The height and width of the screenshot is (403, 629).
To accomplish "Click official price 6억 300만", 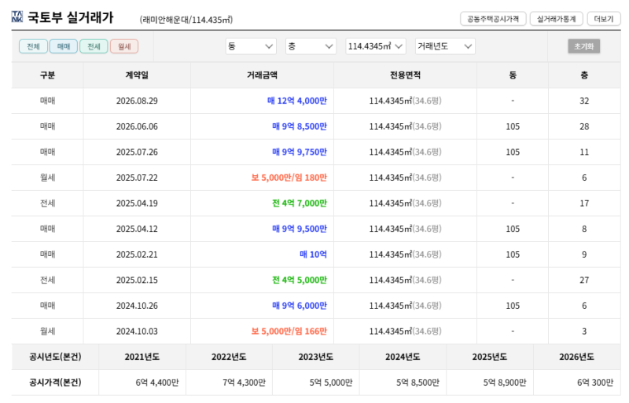I will coord(595,383).
